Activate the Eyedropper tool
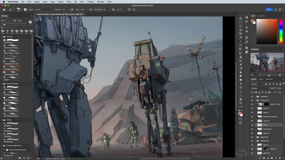This screenshot has width=285, height=160. (241, 38)
